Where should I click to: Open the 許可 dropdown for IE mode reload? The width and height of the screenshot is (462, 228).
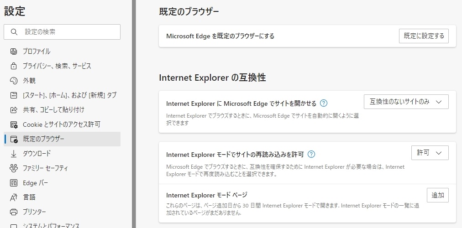coord(430,153)
